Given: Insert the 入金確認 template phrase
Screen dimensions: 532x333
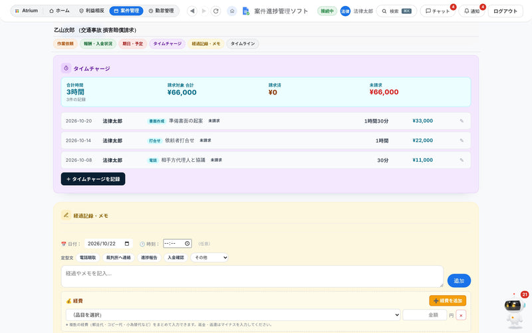Looking at the screenshot, I should 176,258.
